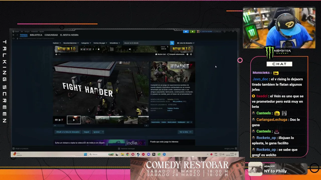Viewport: 321px width, 180px height.
Task: Click the Muy positivas reviews link
Action: click(x=178, y=101)
